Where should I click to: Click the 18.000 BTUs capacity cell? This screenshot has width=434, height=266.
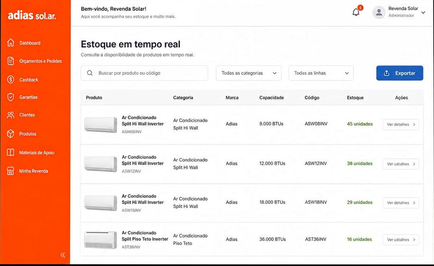pyautogui.click(x=272, y=203)
